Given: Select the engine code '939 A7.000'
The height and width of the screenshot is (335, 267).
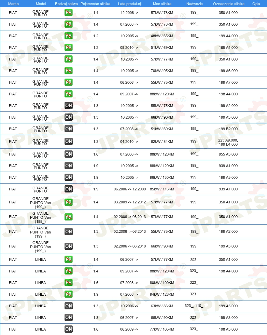Looking at the screenshot, I should (x=228, y=189).
